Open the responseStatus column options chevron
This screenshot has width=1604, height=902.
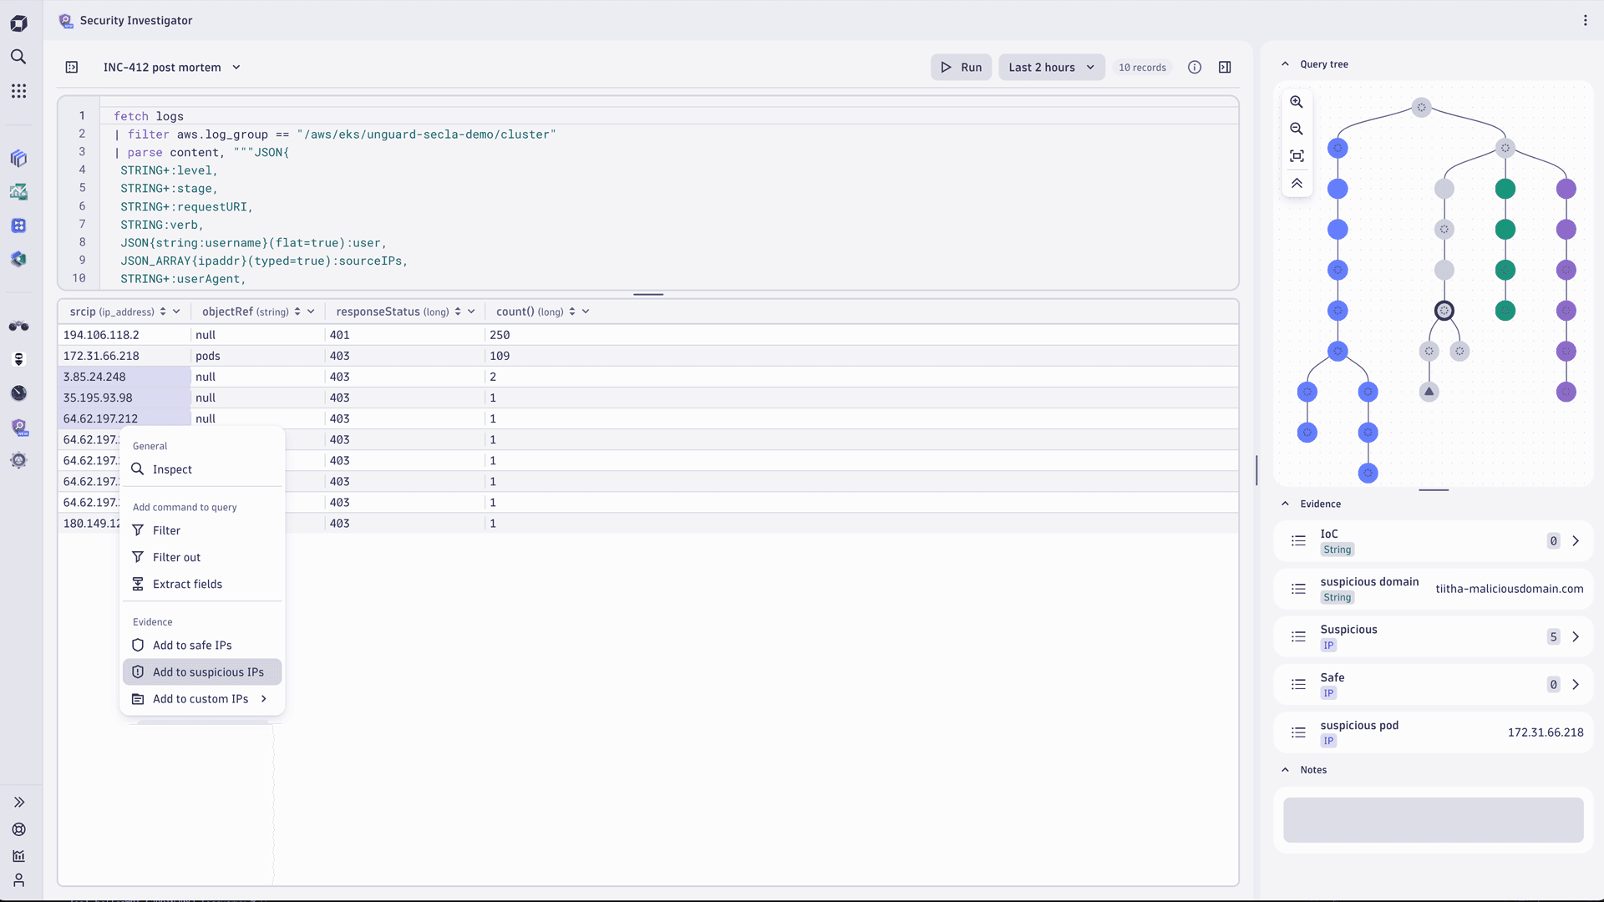pos(471,312)
